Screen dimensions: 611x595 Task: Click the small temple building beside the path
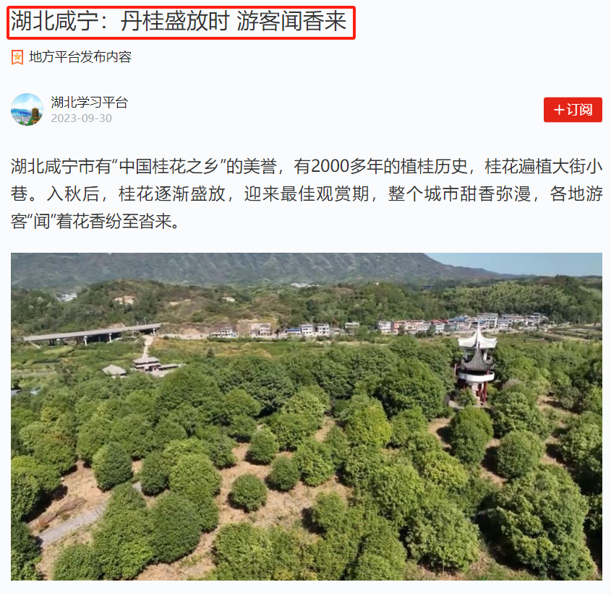148,364
